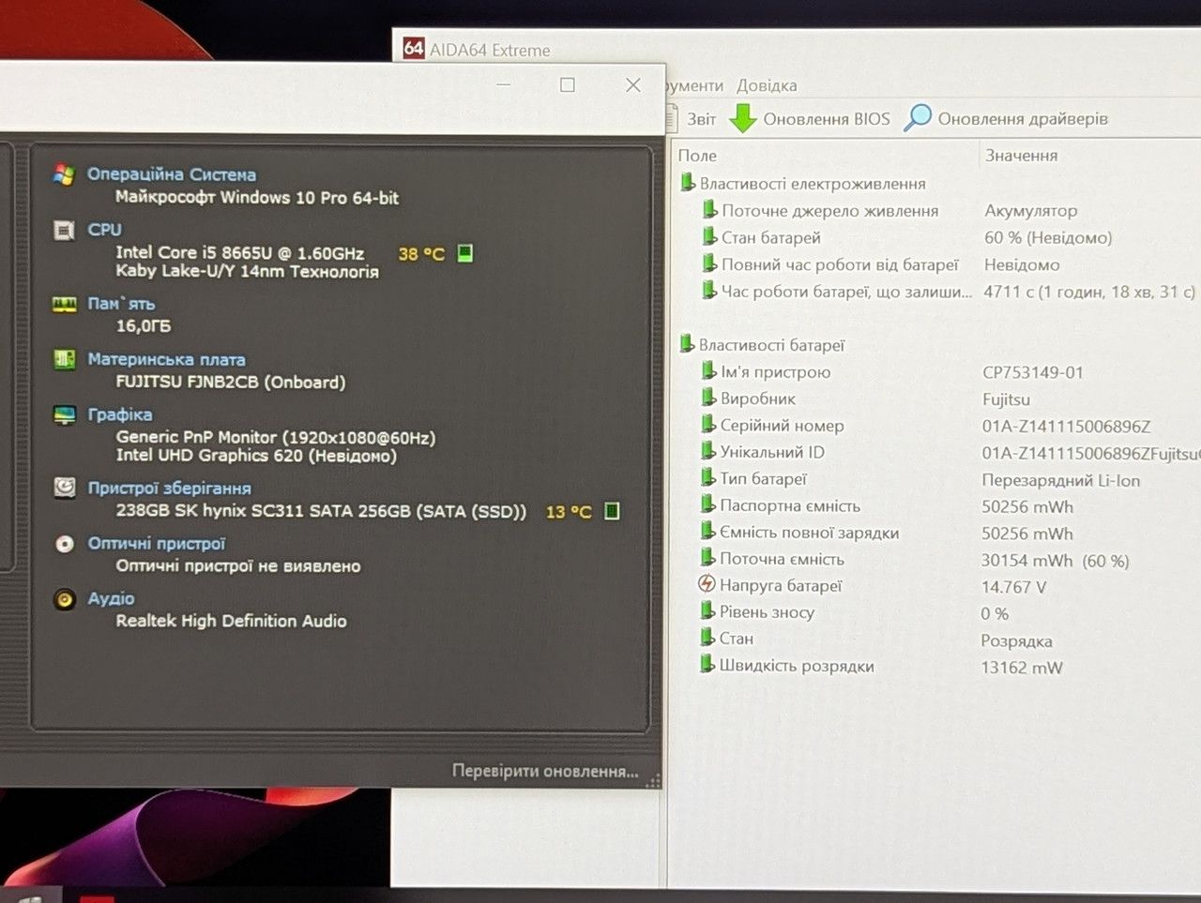
Task: Open the Операційна Система section link
Action: click(172, 174)
